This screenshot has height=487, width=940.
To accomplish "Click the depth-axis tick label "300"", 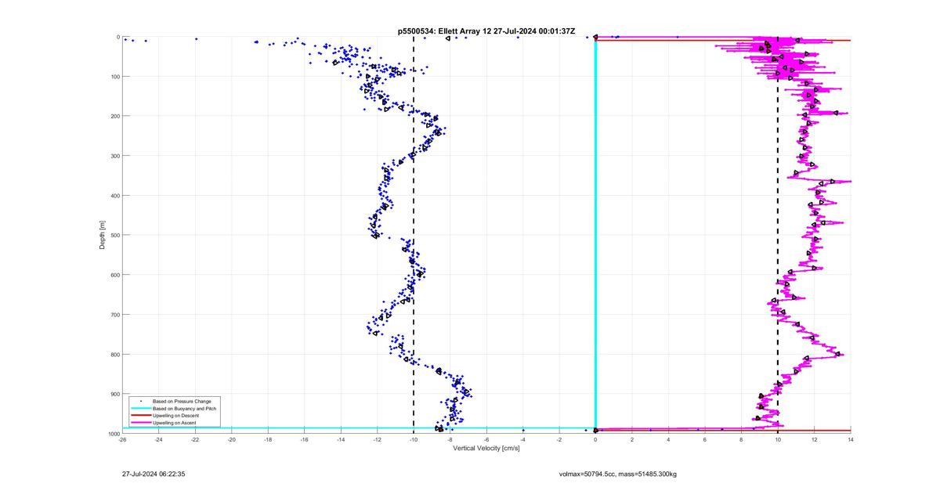I will pyautogui.click(x=114, y=156).
